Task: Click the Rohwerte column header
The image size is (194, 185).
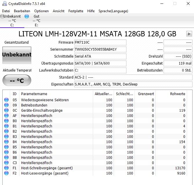Action: click(x=171, y=94)
